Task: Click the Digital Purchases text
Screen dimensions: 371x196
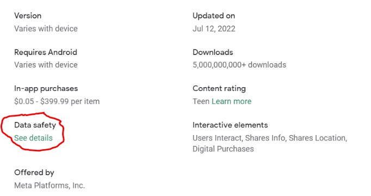Action: click(x=223, y=149)
